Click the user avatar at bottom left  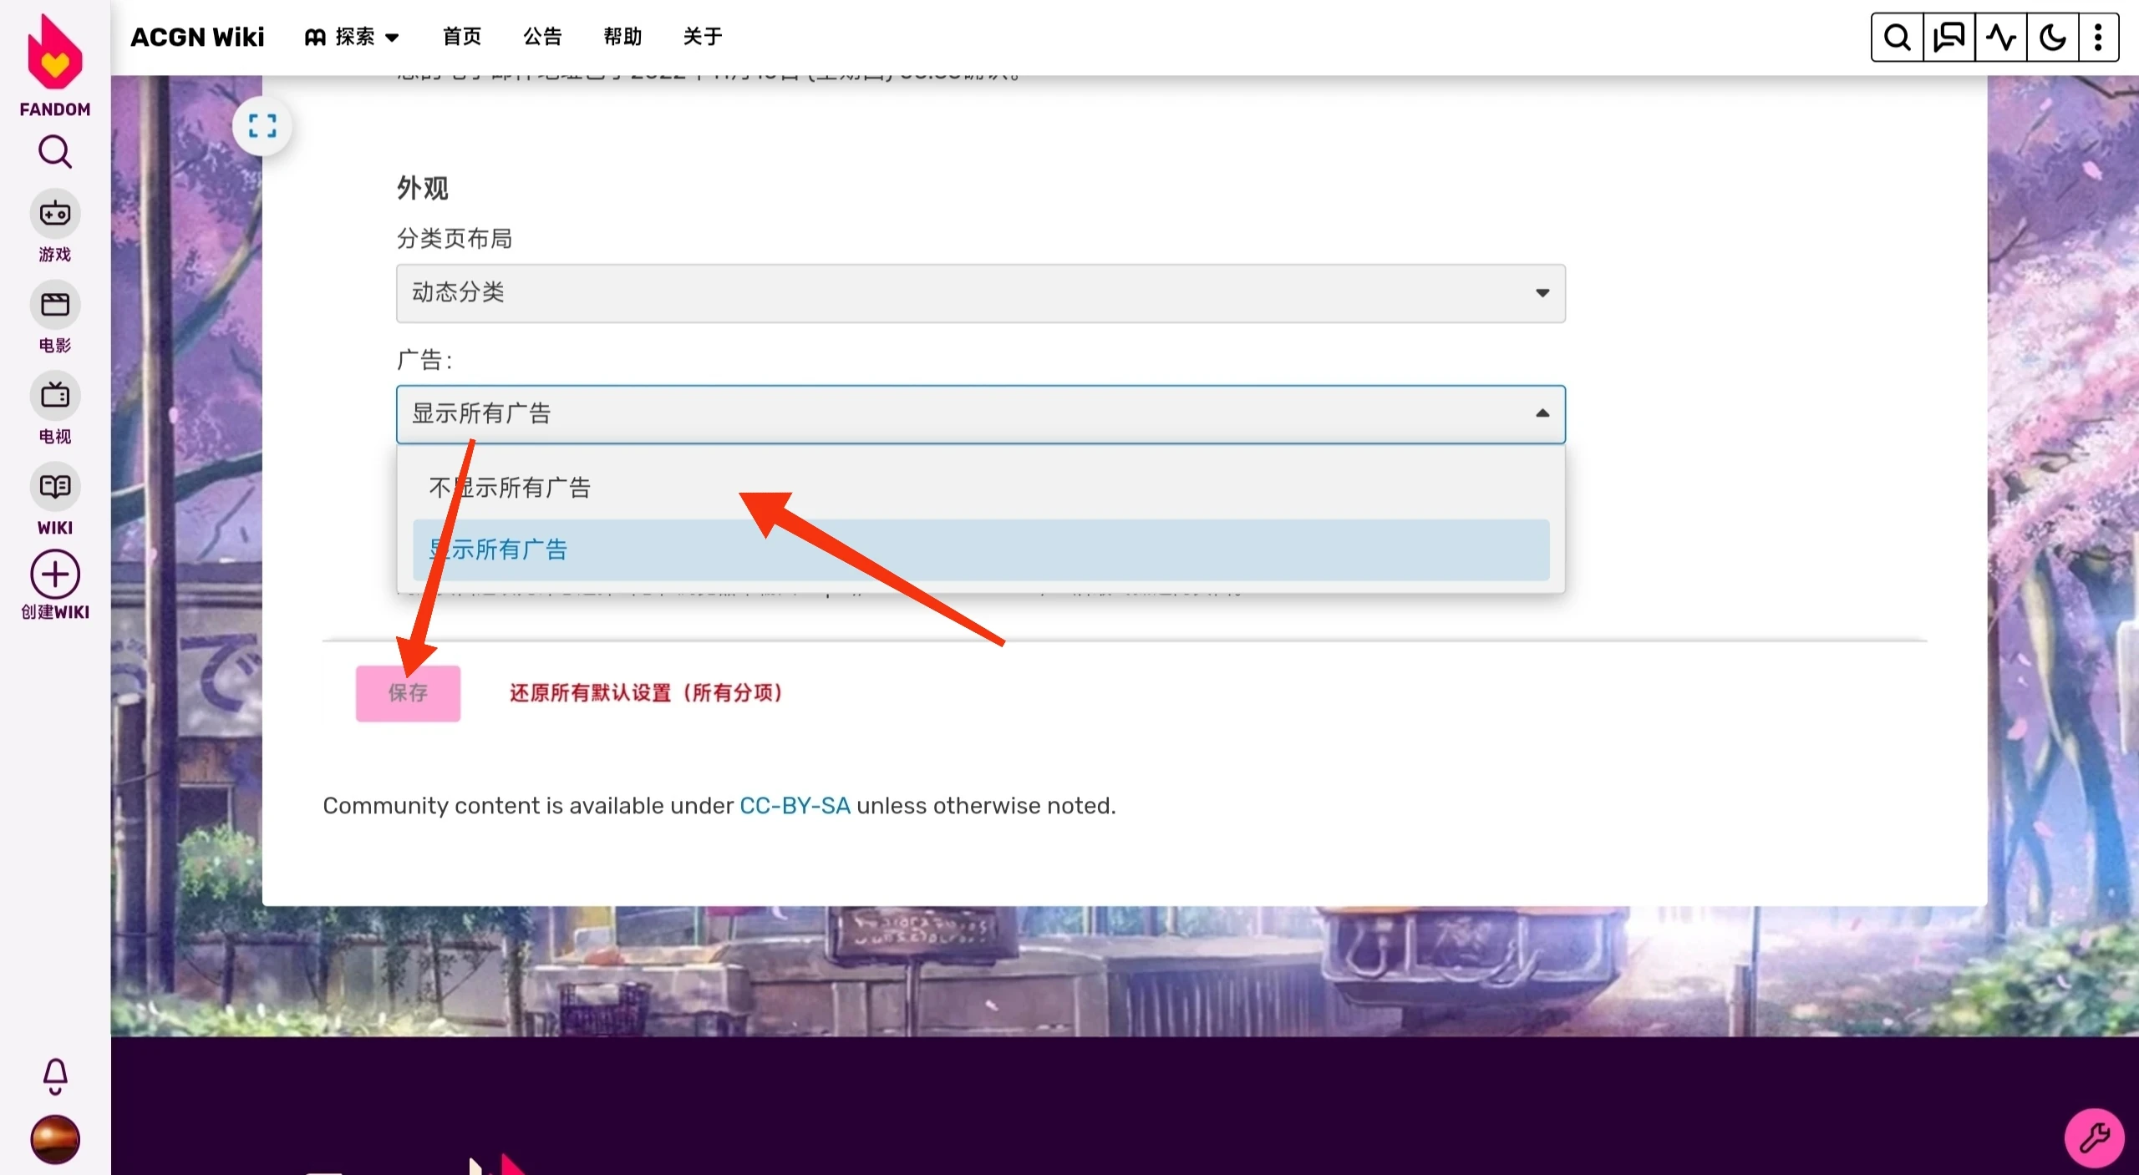[x=55, y=1139]
